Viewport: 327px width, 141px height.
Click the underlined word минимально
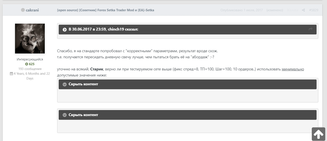[x=293, y=69]
